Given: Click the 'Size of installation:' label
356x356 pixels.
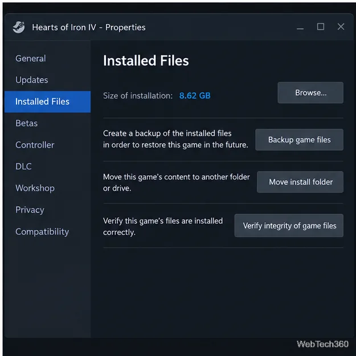Looking at the screenshot, I should (138, 96).
